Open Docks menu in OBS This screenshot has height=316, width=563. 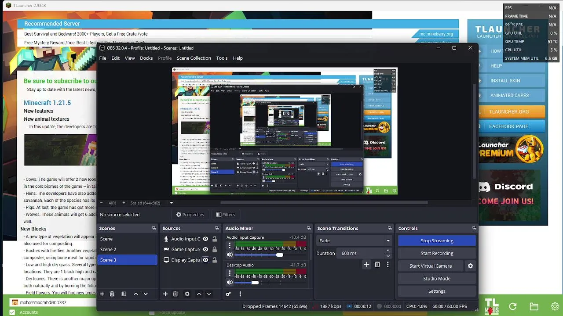coord(146,58)
